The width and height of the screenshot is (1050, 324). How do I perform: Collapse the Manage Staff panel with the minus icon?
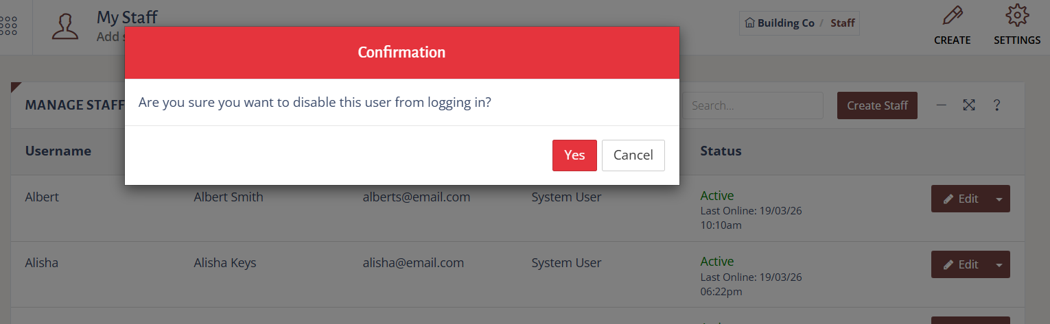tap(942, 105)
